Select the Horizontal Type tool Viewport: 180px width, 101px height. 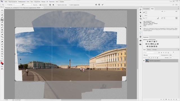(x=2, y=47)
